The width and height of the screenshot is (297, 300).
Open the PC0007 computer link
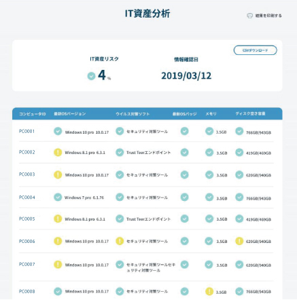27,264
